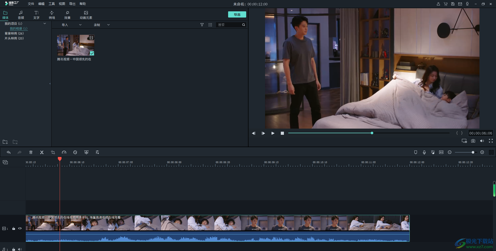Collapse the 我的项目 tree node
This screenshot has height=251, width=496.
pos(45,23)
